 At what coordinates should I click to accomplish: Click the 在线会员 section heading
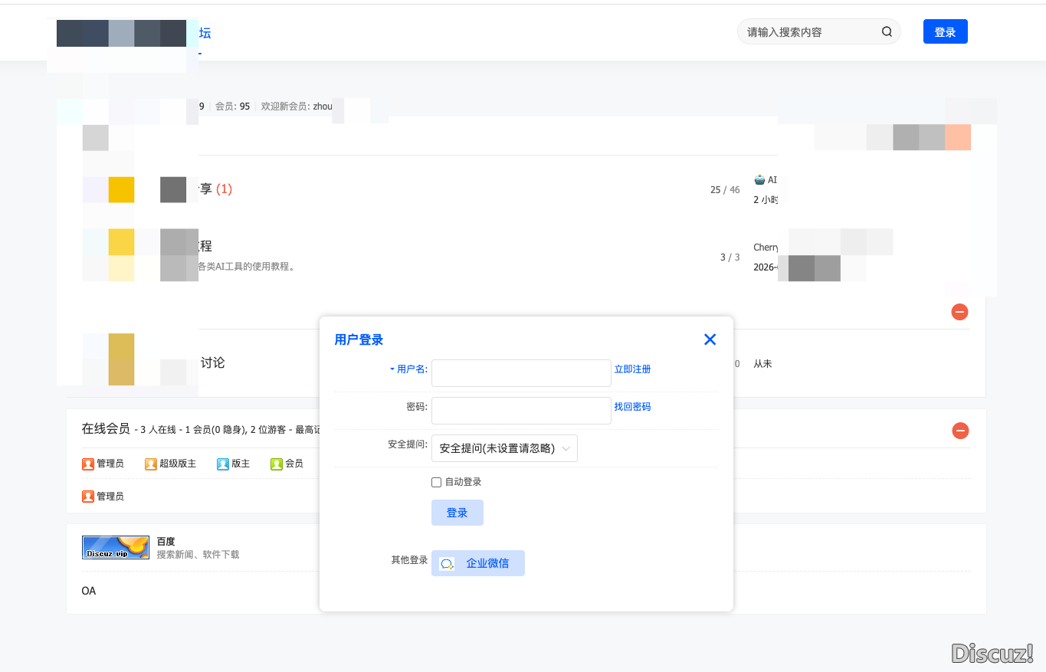click(x=106, y=428)
